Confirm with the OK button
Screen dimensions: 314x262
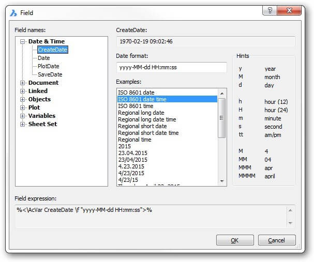pos(235,240)
